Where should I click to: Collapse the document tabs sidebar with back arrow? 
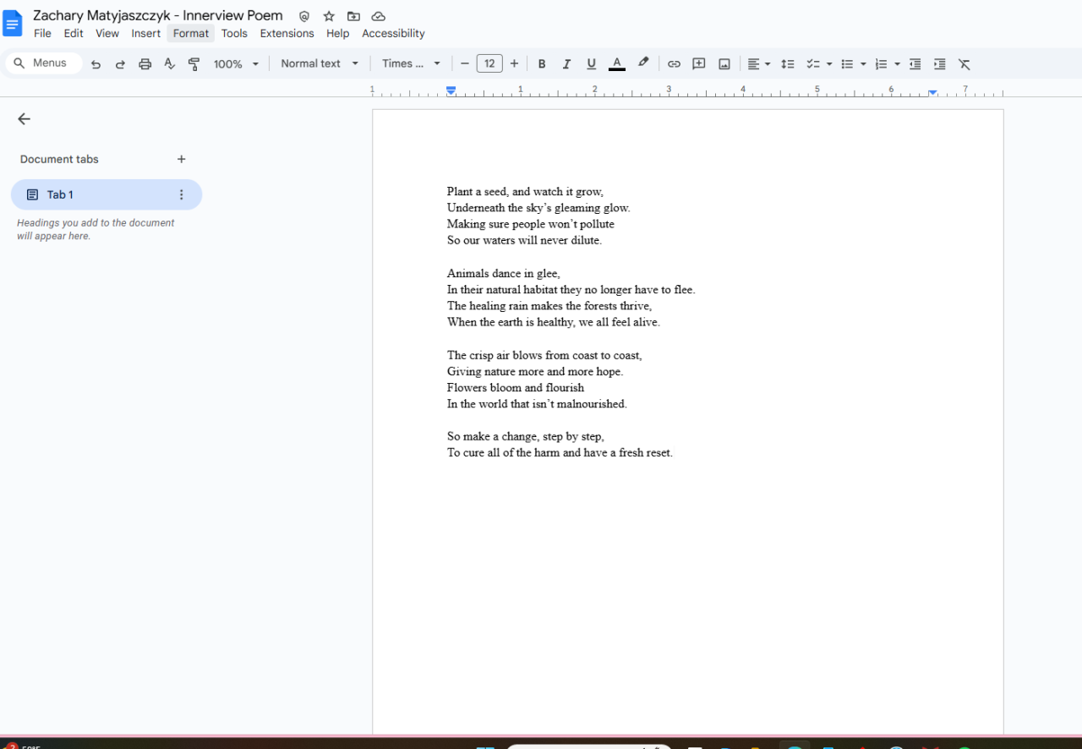(x=24, y=119)
